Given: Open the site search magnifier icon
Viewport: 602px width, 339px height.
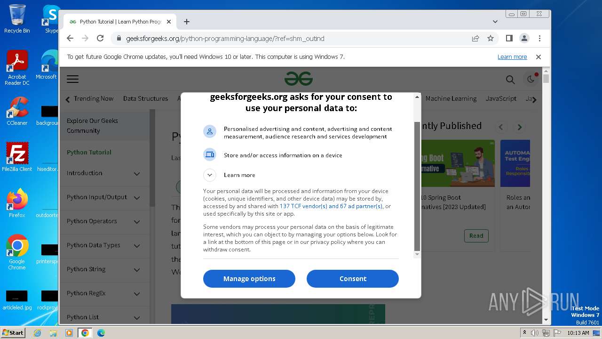Looking at the screenshot, I should coord(510,80).
